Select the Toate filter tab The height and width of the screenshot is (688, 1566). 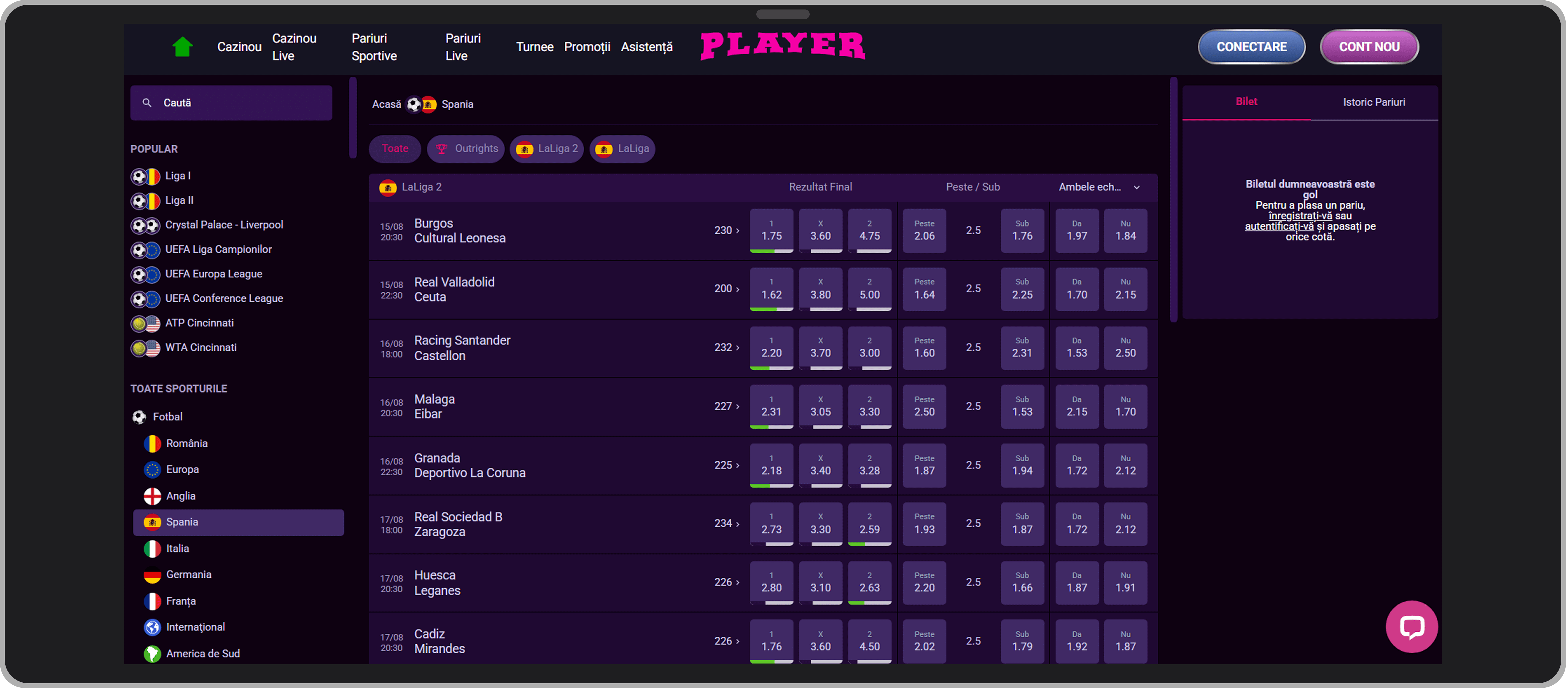[394, 149]
